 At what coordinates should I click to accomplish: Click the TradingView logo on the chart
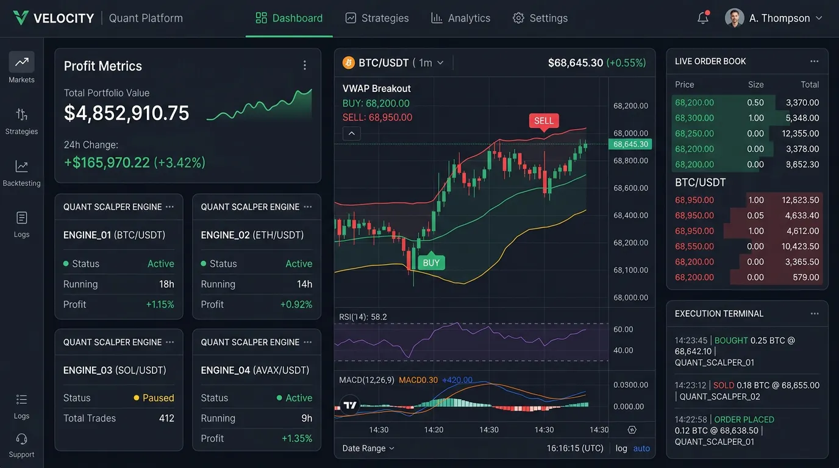click(x=349, y=405)
